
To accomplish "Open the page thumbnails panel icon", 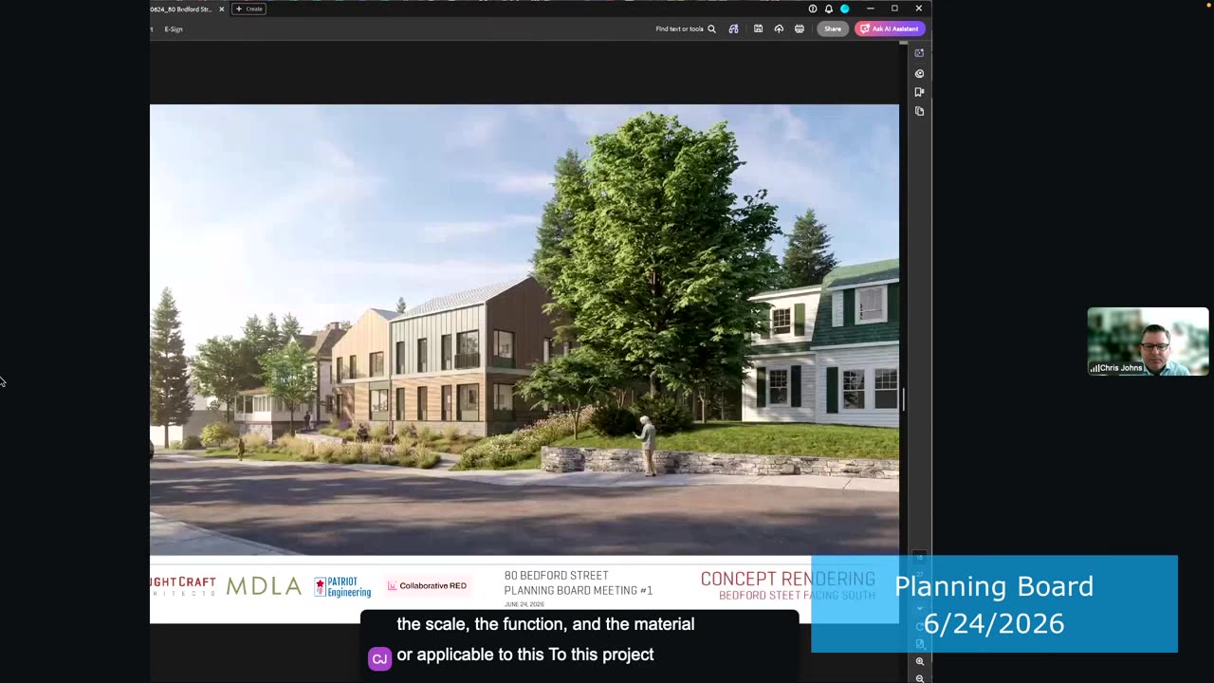I will click(x=919, y=111).
